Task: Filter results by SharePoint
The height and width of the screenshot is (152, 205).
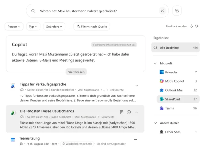Action: tap(178, 99)
